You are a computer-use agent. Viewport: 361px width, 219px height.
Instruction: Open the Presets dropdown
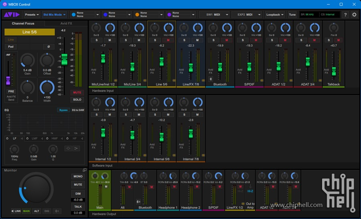click(x=32, y=14)
